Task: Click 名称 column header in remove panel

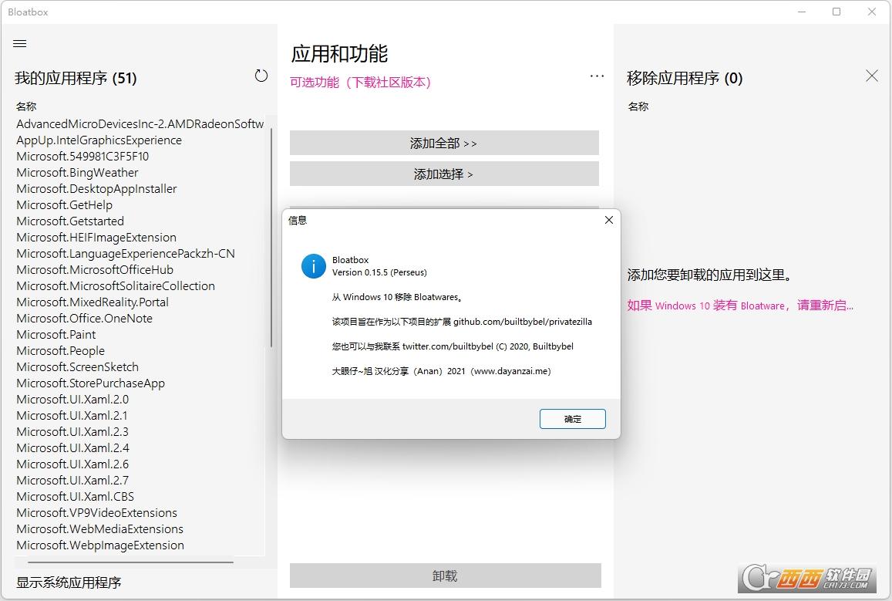Action: coord(638,106)
